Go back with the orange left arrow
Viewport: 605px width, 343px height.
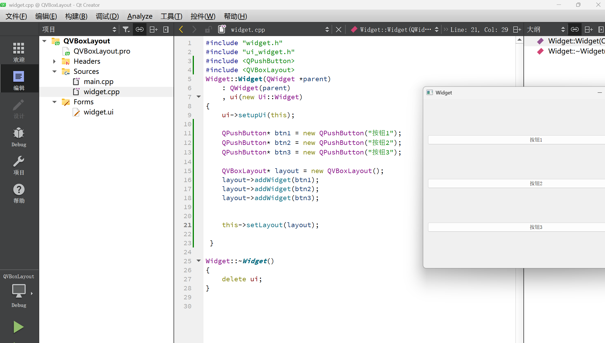(181, 30)
